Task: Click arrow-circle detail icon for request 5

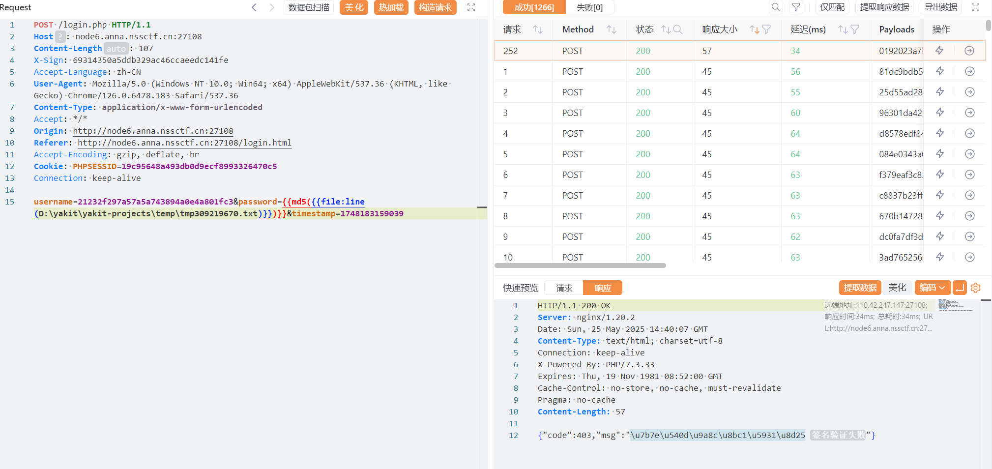Action: 969,154
